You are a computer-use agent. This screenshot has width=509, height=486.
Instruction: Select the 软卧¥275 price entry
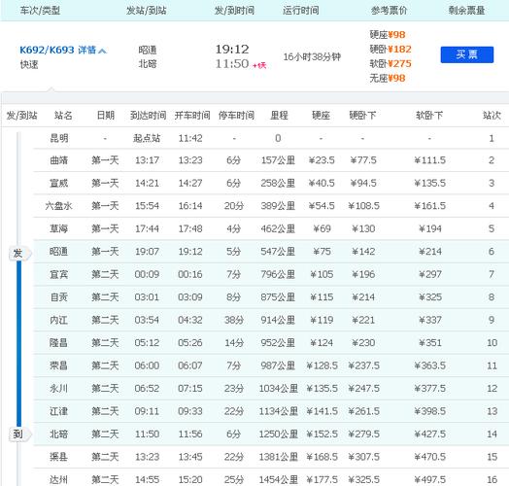coord(390,64)
